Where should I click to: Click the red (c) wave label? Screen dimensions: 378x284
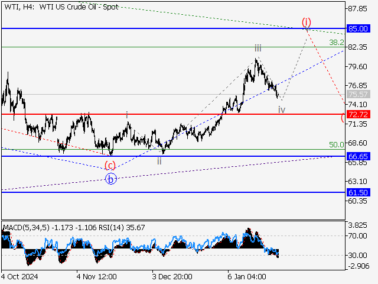(110, 164)
